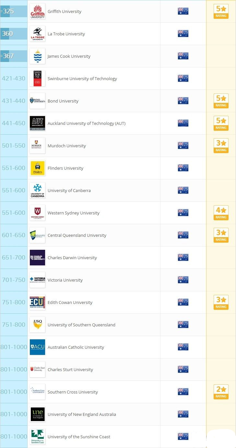Viewport: 236px width, 448px height.
Task: Open the Bond University crest logo
Action: (37, 101)
